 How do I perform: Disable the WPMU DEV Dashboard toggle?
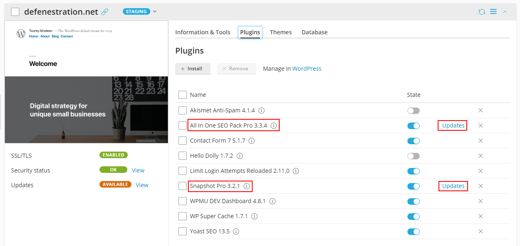point(414,201)
